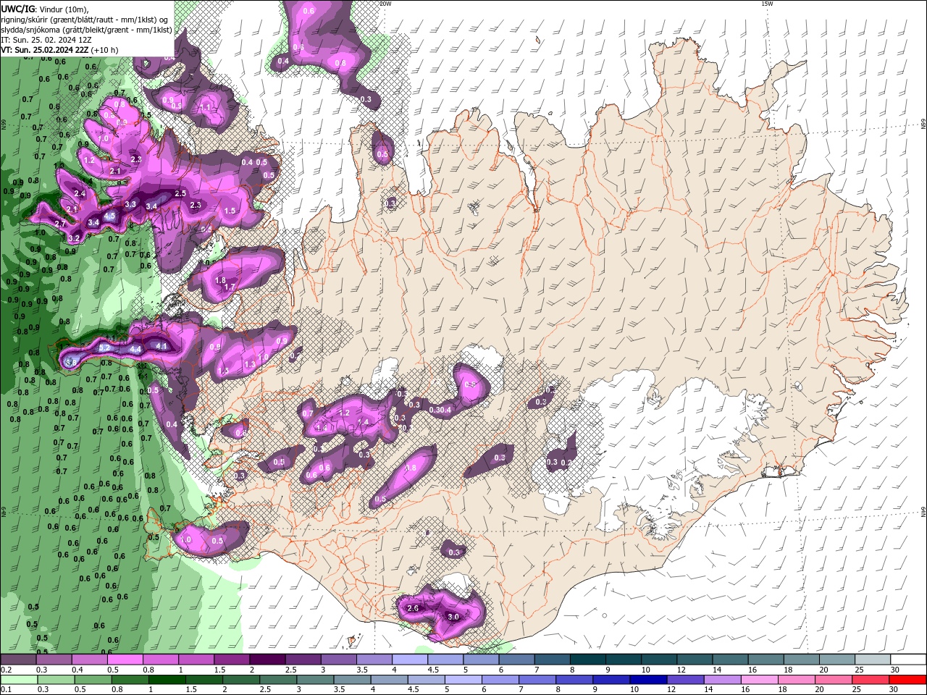This screenshot has height=695, width=927.
Task: Click the light pink 16 rain legend swatch
Action: click(x=760, y=680)
